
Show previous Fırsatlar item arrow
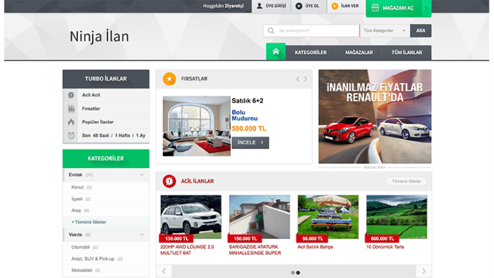[298, 79]
